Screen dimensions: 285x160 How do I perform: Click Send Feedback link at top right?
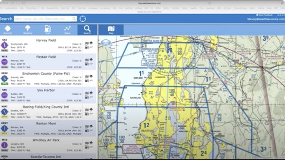pyautogui.click(x=264, y=15)
